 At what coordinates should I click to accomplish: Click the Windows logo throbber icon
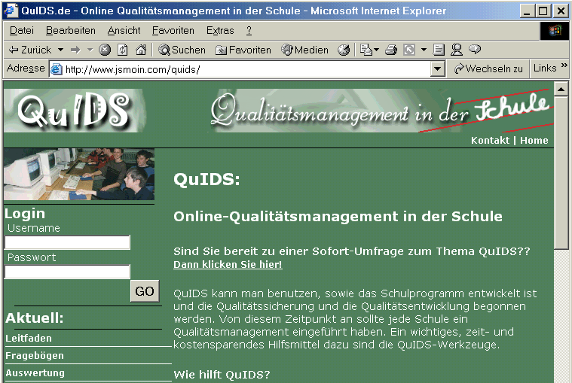pos(555,31)
